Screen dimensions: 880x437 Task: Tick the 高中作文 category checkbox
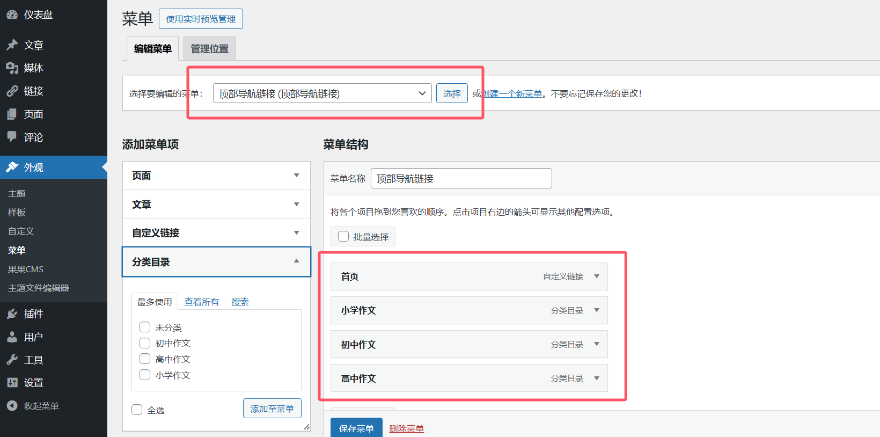pos(145,359)
